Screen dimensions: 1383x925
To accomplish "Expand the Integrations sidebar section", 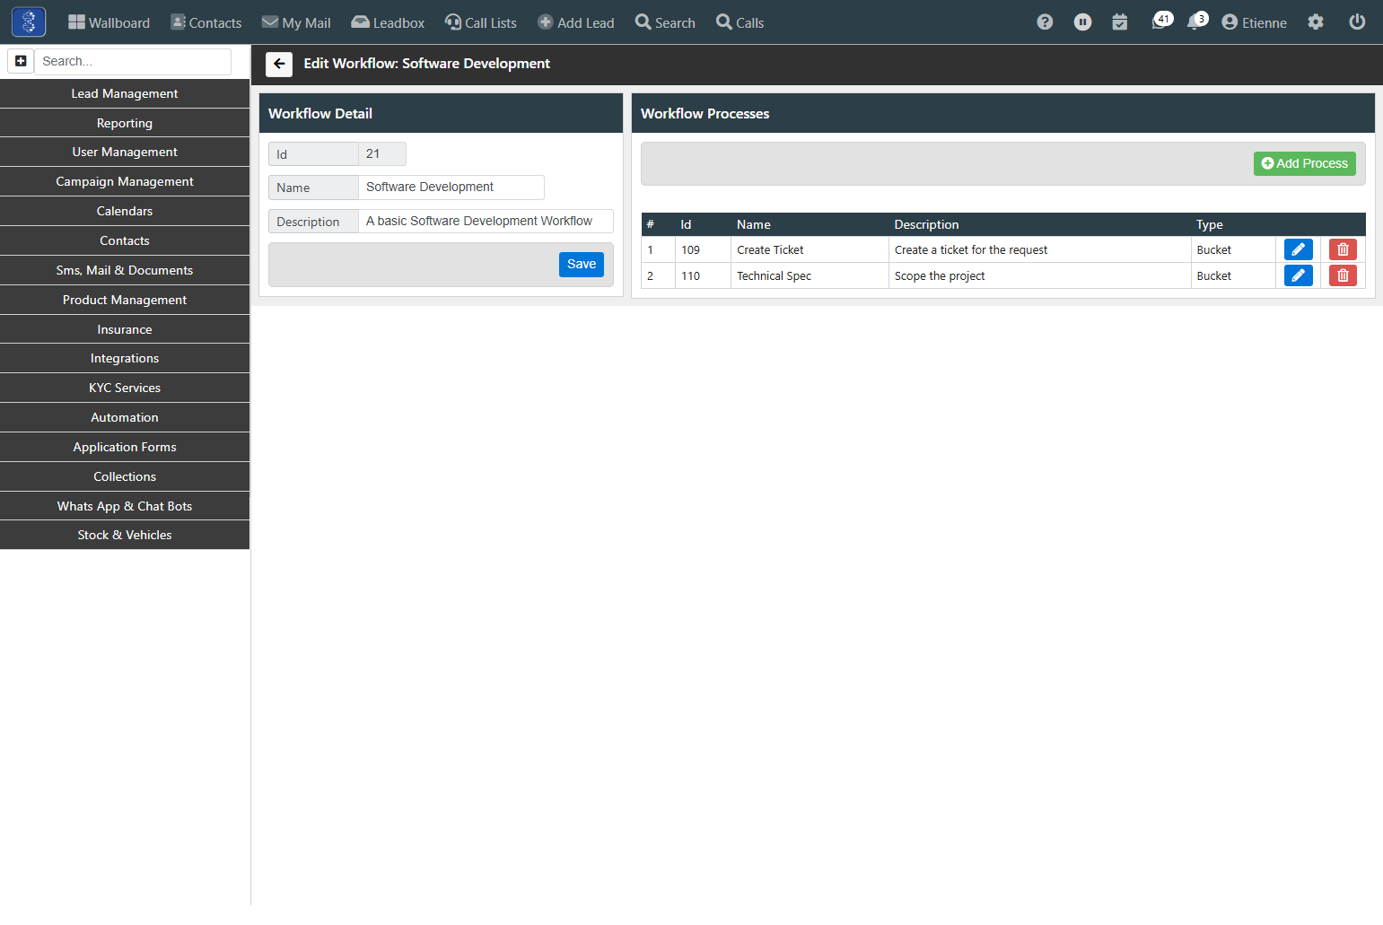I will tap(125, 358).
